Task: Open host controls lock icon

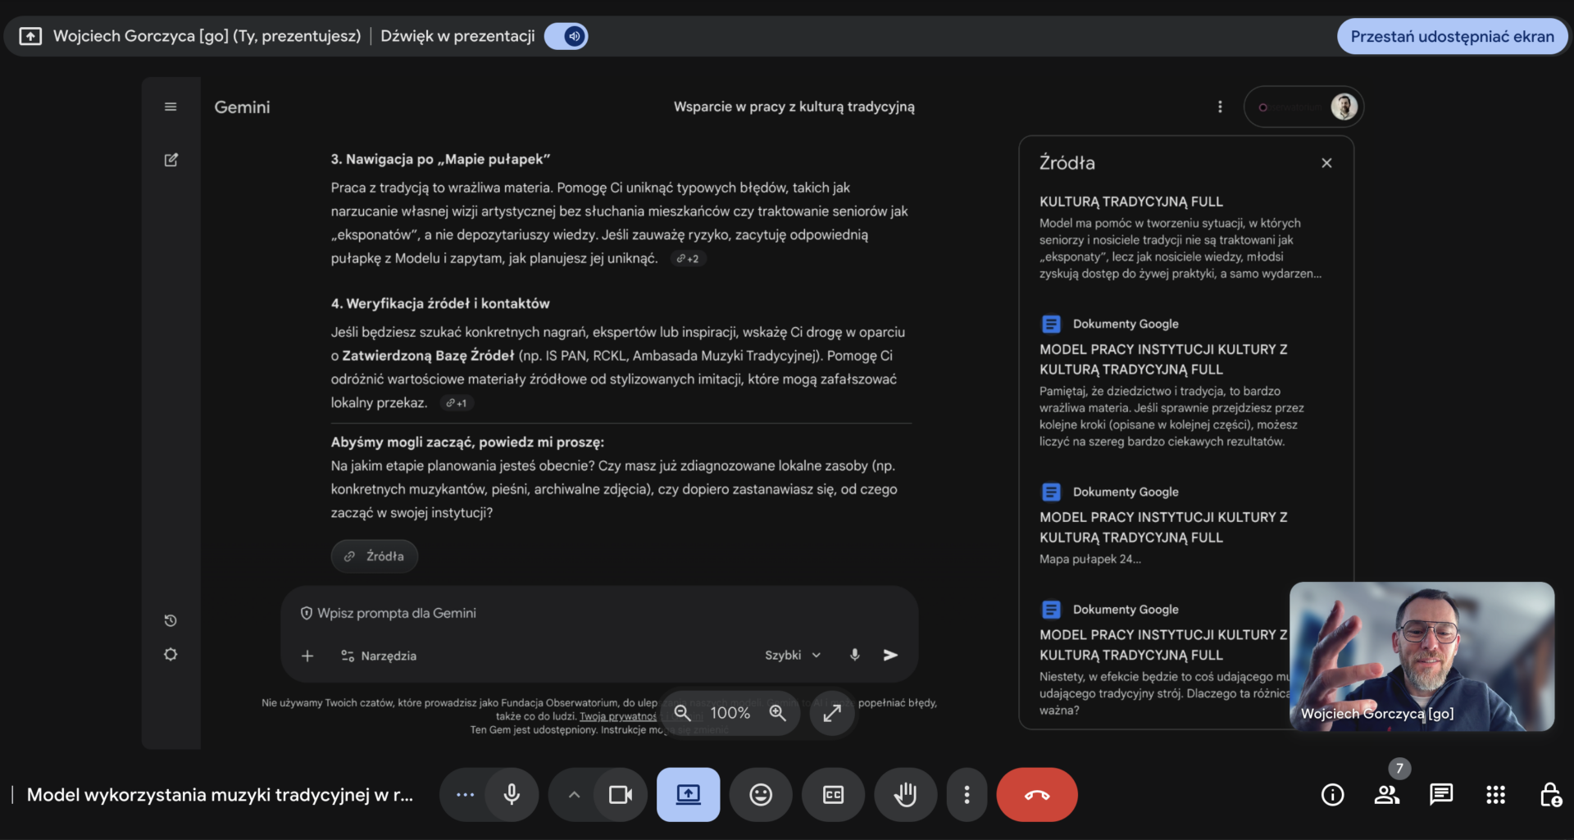Action: (x=1549, y=794)
